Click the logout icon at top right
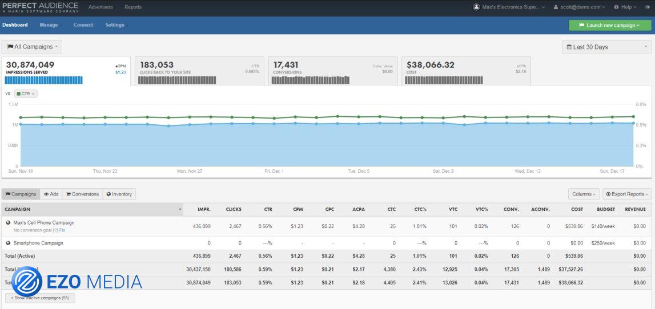Image resolution: width=655 pixels, height=309 pixels. point(648,7)
